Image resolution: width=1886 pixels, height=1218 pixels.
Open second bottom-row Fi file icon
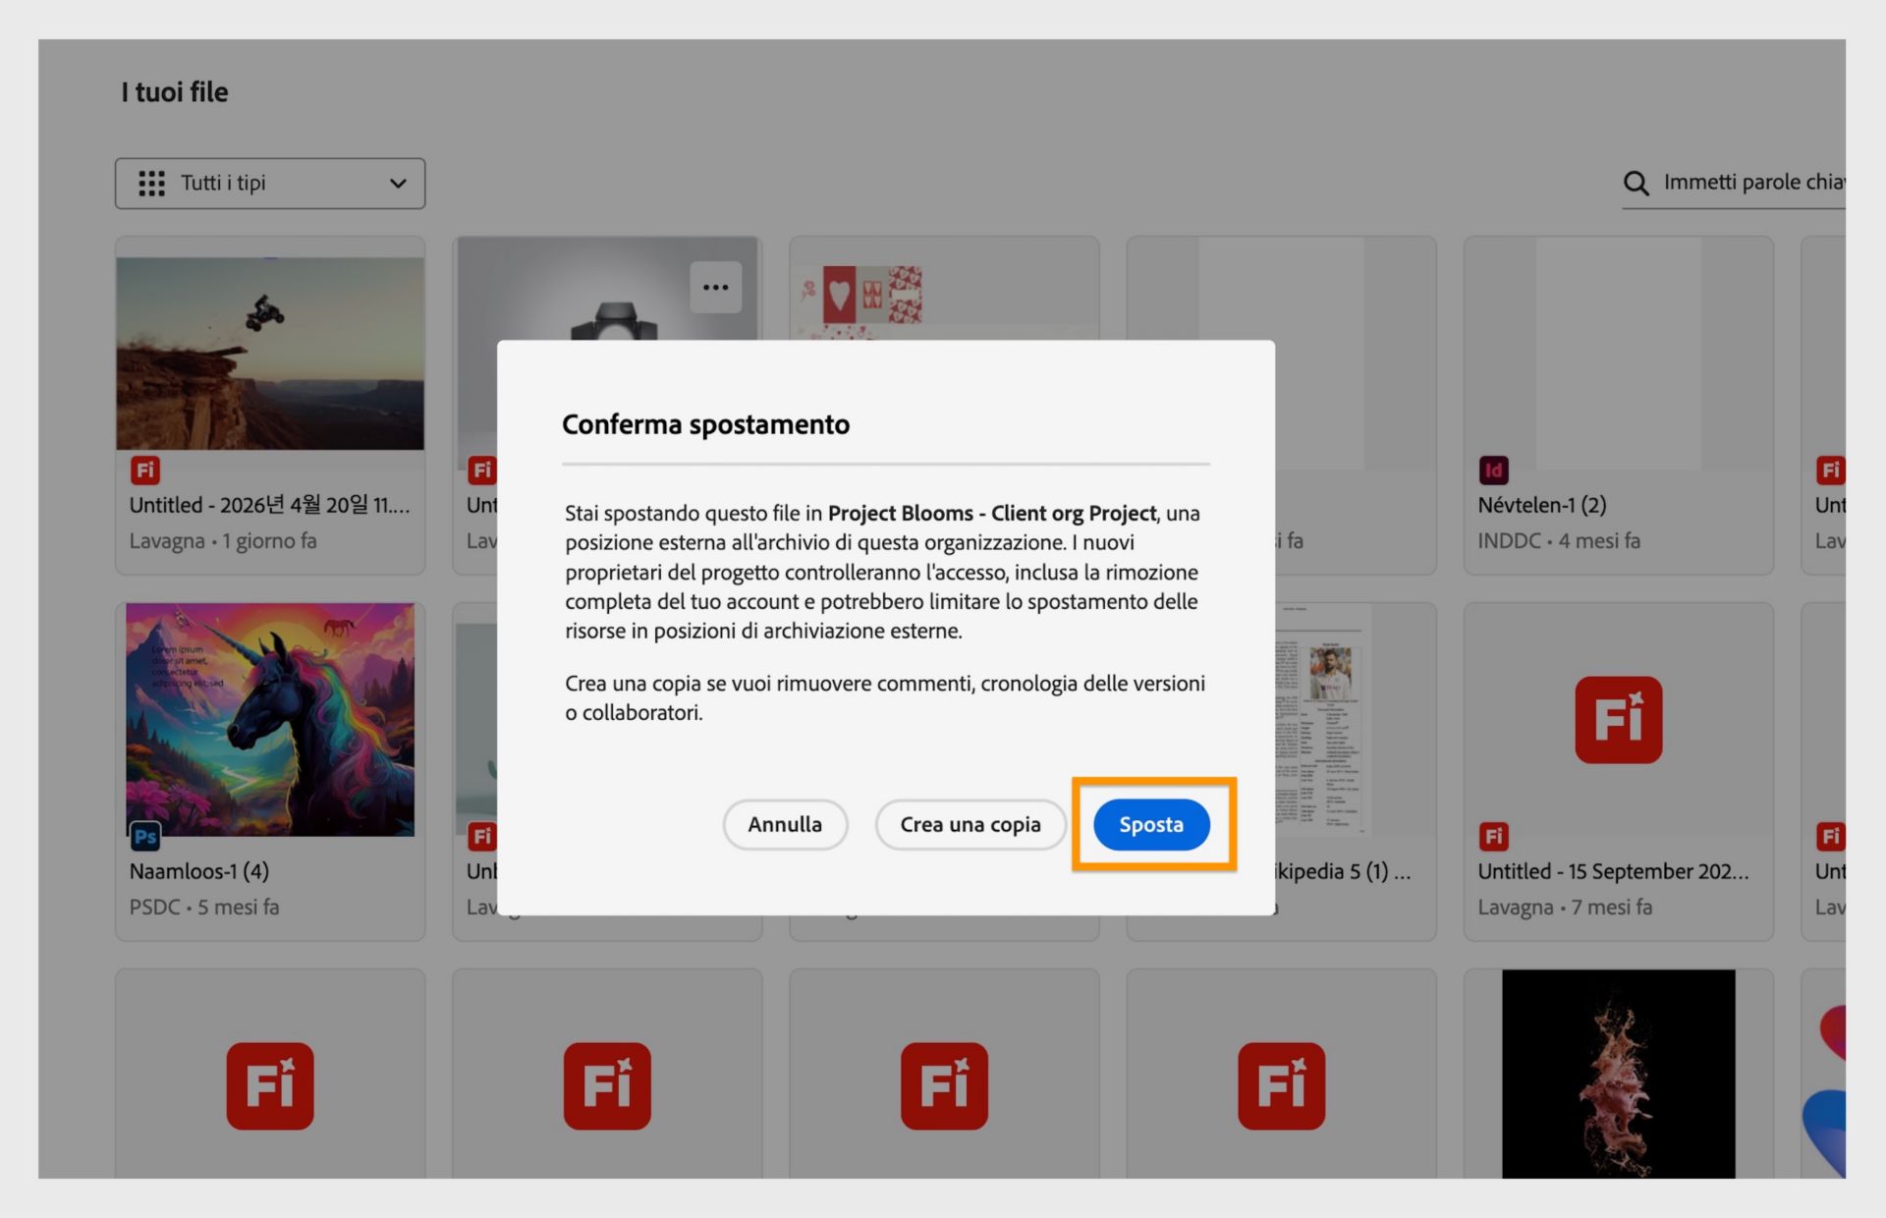pyautogui.click(x=607, y=1086)
